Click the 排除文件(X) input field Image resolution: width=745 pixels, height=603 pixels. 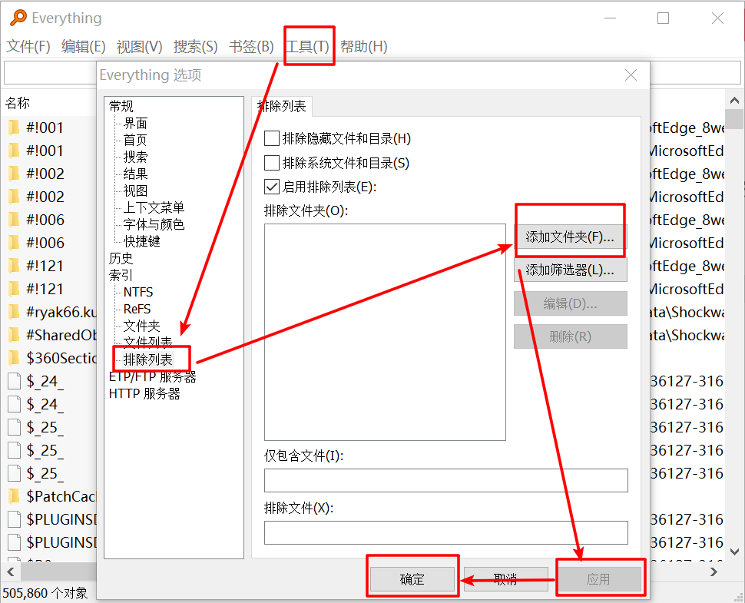[445, 532]
